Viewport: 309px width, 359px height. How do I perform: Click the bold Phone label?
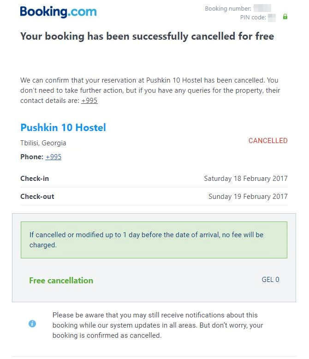click(x=32, y=157)
